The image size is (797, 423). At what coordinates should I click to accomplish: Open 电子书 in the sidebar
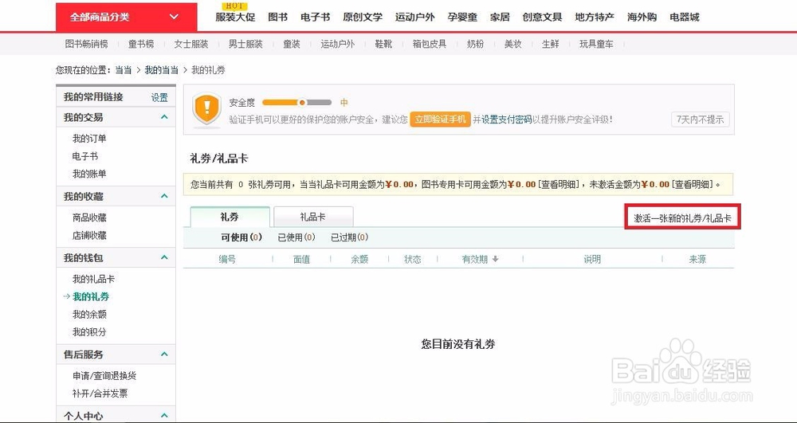tap(85, 156)
